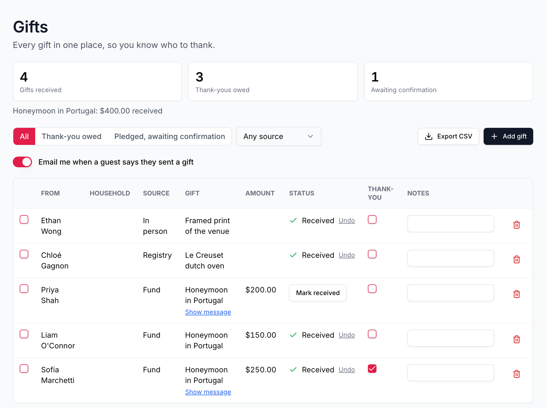The image size is (546, 408).
Task: Click notes field for Sofia Marchetti
Action: (451, 373)
